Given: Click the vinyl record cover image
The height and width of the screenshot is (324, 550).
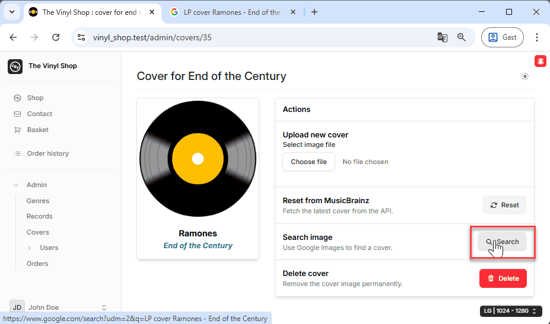Looking at the screenshot, I should tap(198, 159).
